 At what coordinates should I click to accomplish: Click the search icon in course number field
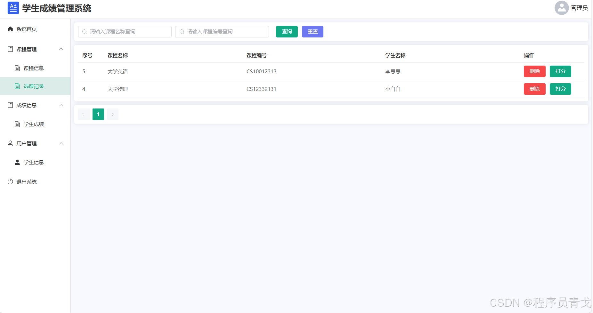(x=182, y=32)
